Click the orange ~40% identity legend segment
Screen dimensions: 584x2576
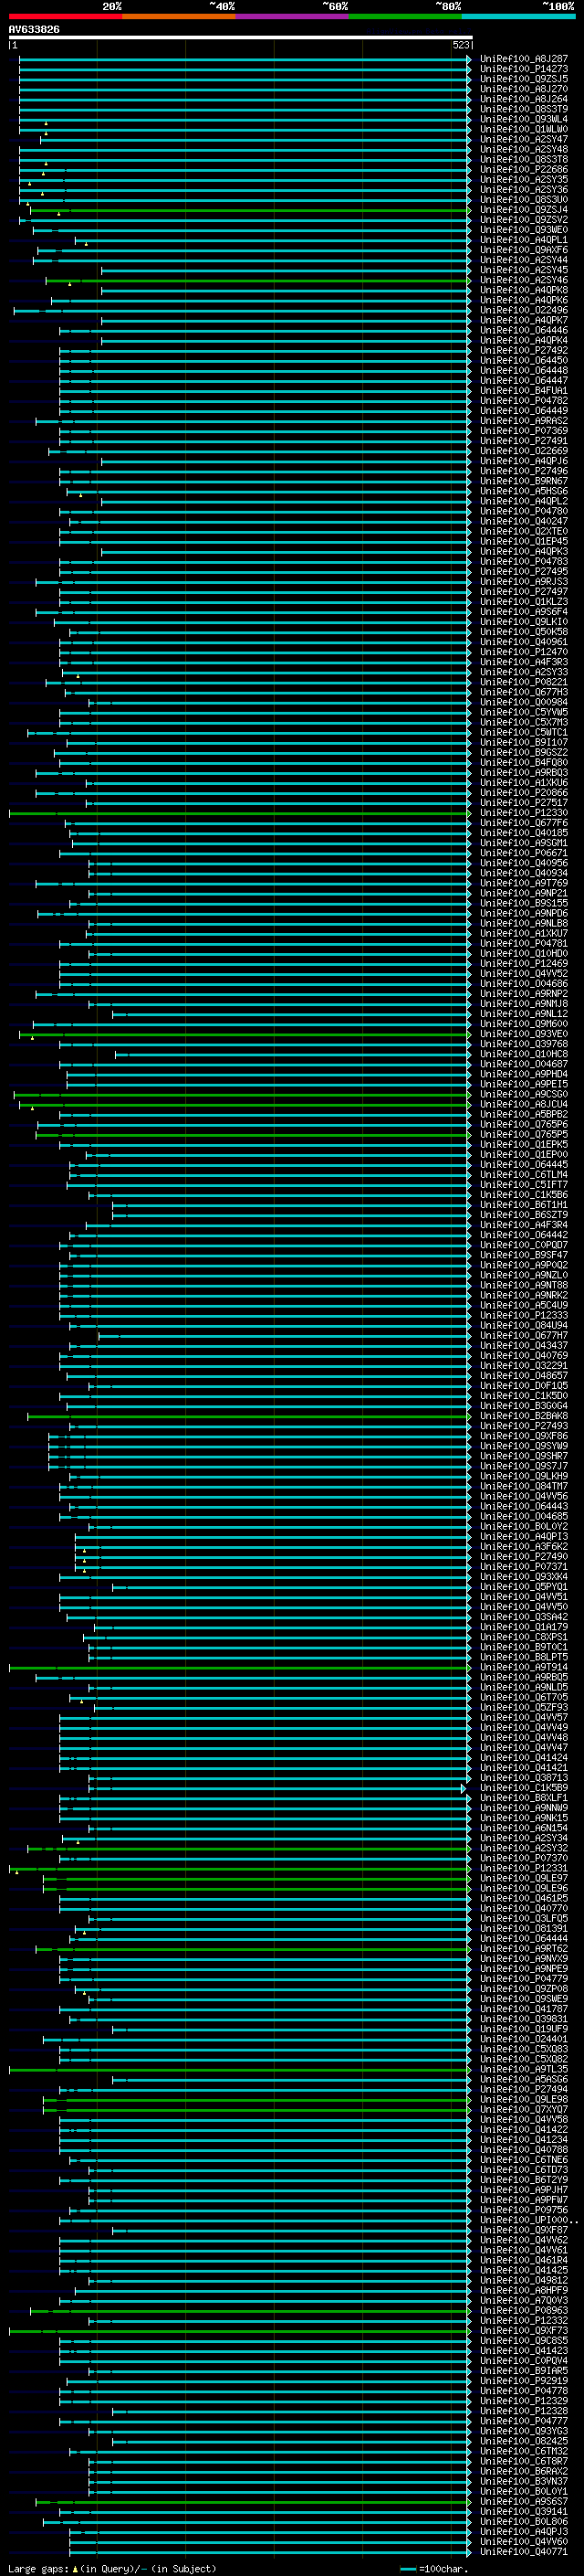179,17
